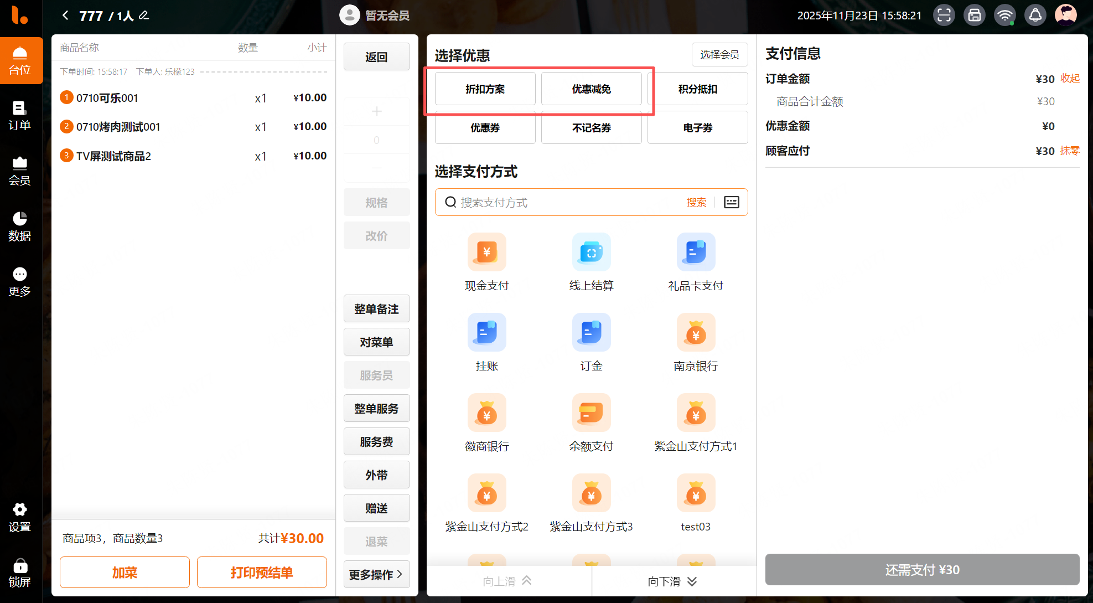
Task: Switch to 订单 sidebar tab
Action: (20, 116)
